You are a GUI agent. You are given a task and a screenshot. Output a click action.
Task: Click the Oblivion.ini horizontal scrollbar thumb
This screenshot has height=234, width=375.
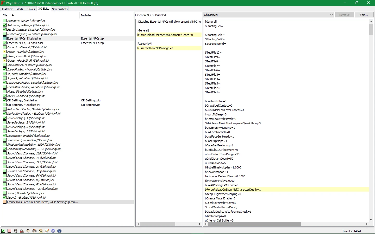(254, 224)
